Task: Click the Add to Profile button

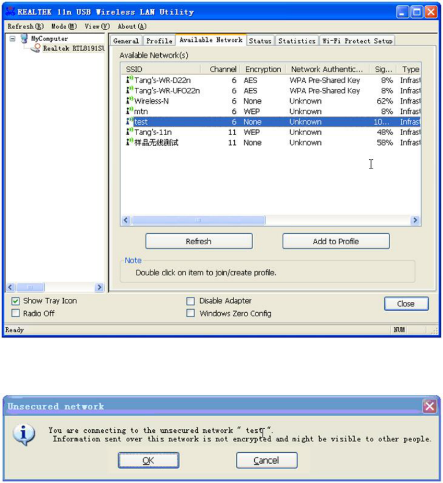Action: (336, 241)
